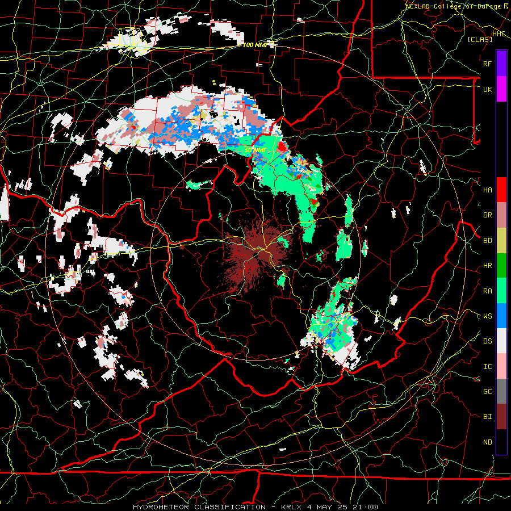Click the blue WS wet snow swatch
This screenshot has height=511, width=511.
[x=501, y=316]
